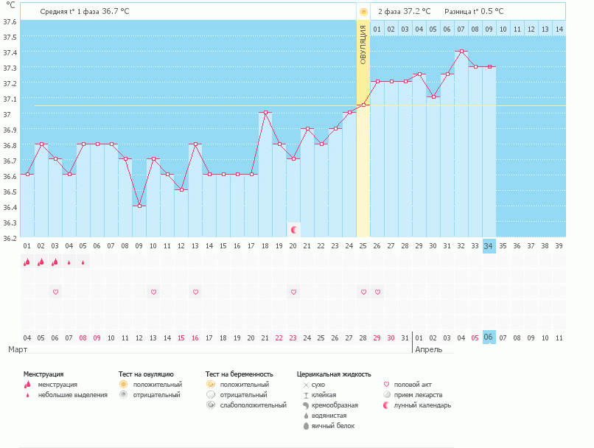
Task: Click the weak positive pregnancy test legend icon
Action: (x=211, y=405)
